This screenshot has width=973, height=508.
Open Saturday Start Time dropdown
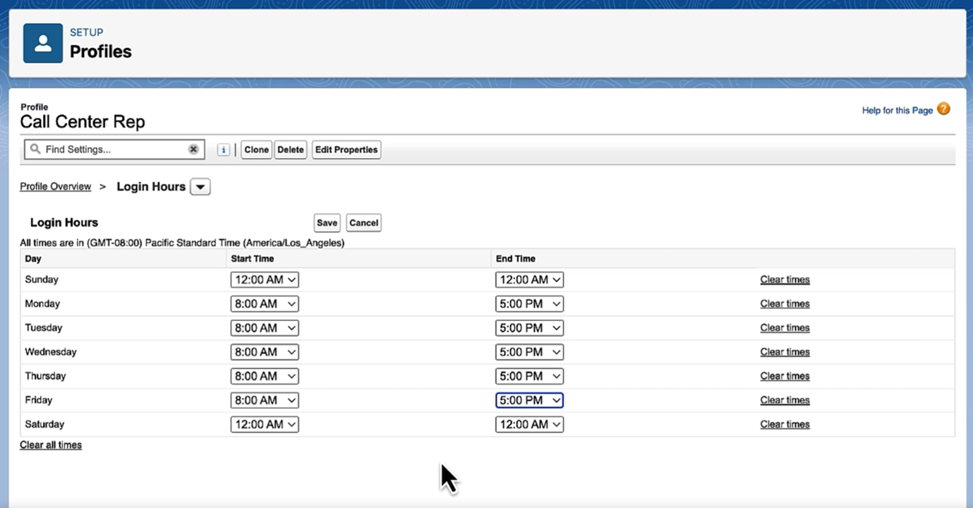pos(265,425)
